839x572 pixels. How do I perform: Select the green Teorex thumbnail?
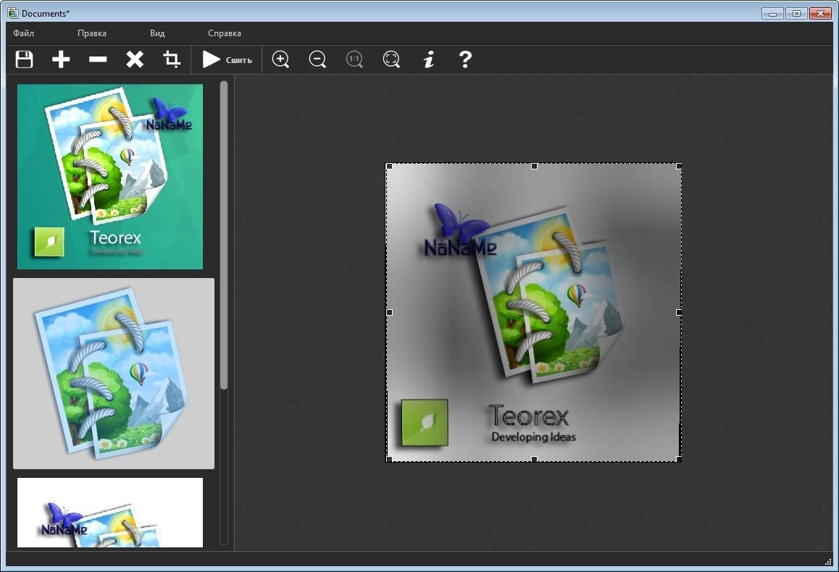(110, 177)
